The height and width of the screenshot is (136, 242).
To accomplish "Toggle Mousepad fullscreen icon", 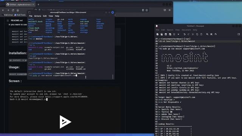I will point(239,34).
